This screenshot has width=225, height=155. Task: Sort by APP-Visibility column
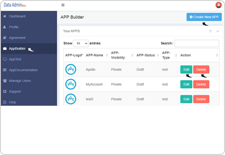(122, 55)
